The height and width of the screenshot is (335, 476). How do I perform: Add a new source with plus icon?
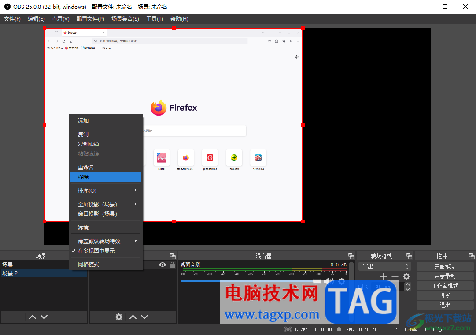(x=96, y=317)
